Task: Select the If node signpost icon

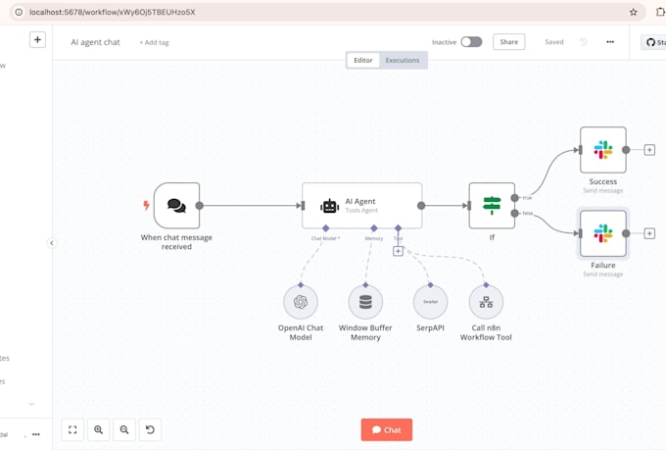Action: (x=492, y=206)
